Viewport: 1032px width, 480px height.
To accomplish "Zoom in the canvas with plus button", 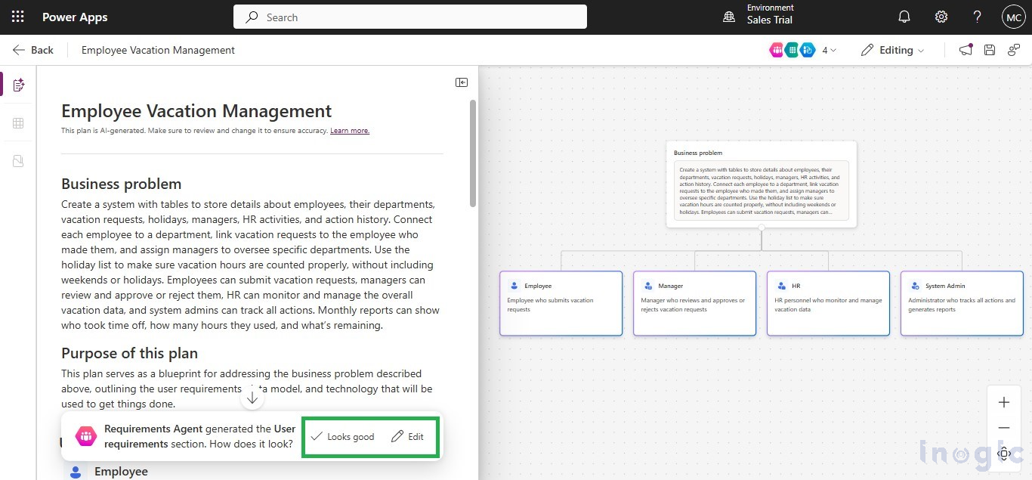I will point(1004,402).
